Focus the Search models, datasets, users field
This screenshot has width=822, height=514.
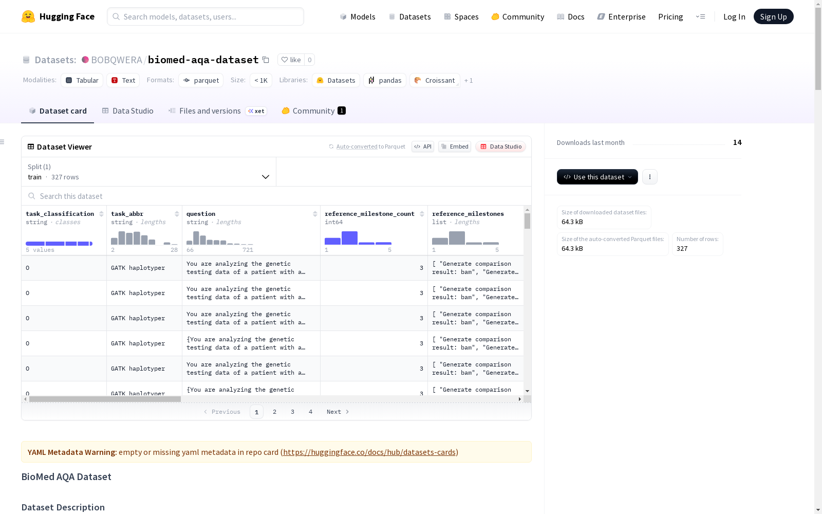[x=206, y=16]
